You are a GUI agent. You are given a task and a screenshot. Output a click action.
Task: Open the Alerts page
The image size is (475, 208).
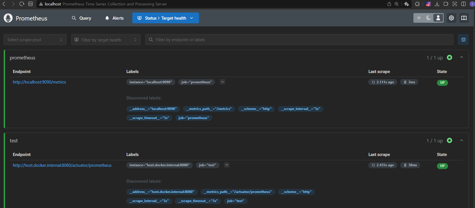114,18
